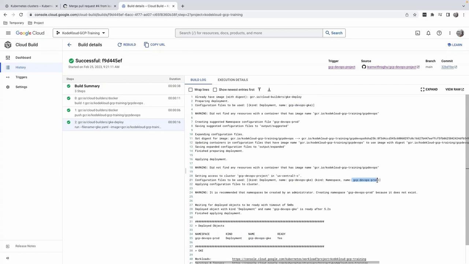Click the "Successful: f9d445ef" build heading
The image size is (469, 264).
[99, 60]
